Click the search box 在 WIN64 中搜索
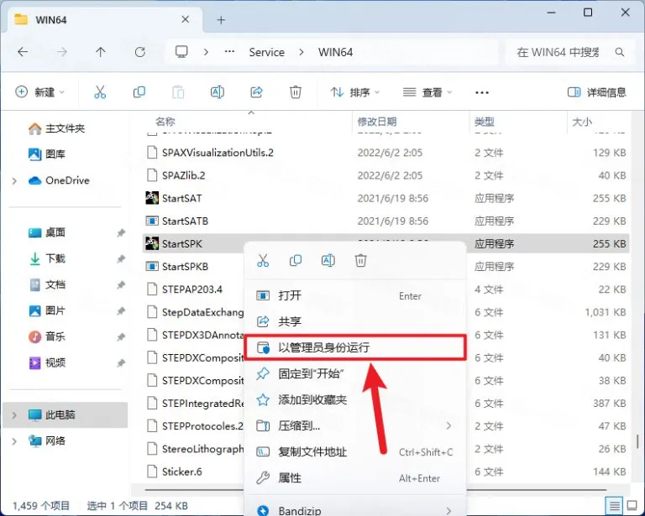Viewport: 645px width, 516px height. tap(569, 52)
